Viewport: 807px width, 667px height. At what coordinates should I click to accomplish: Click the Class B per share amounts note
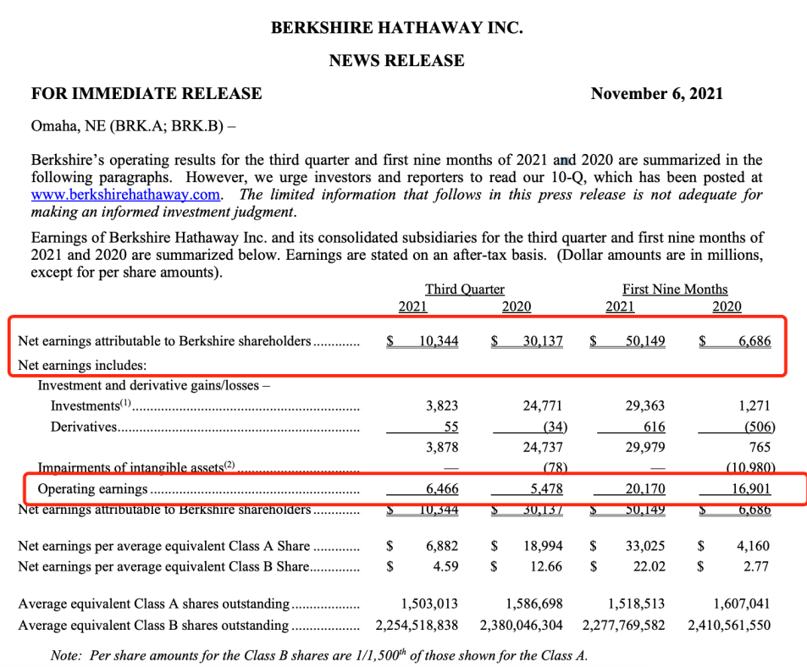point(318,654)
